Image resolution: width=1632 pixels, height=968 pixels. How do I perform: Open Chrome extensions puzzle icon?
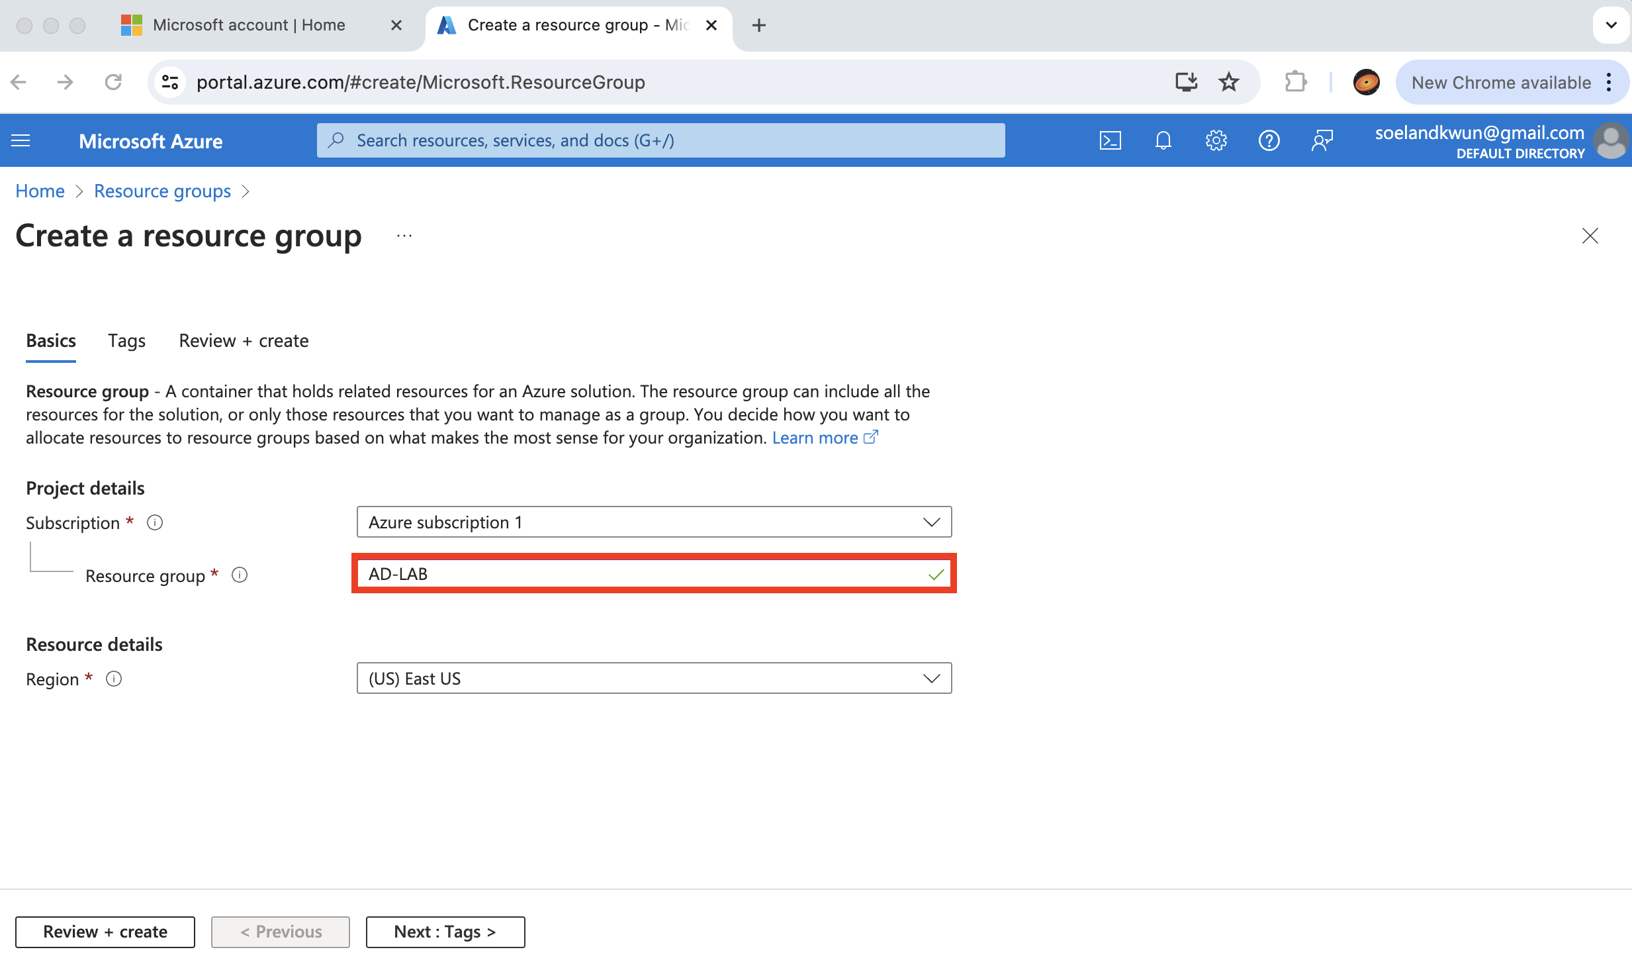[1294, 82]
